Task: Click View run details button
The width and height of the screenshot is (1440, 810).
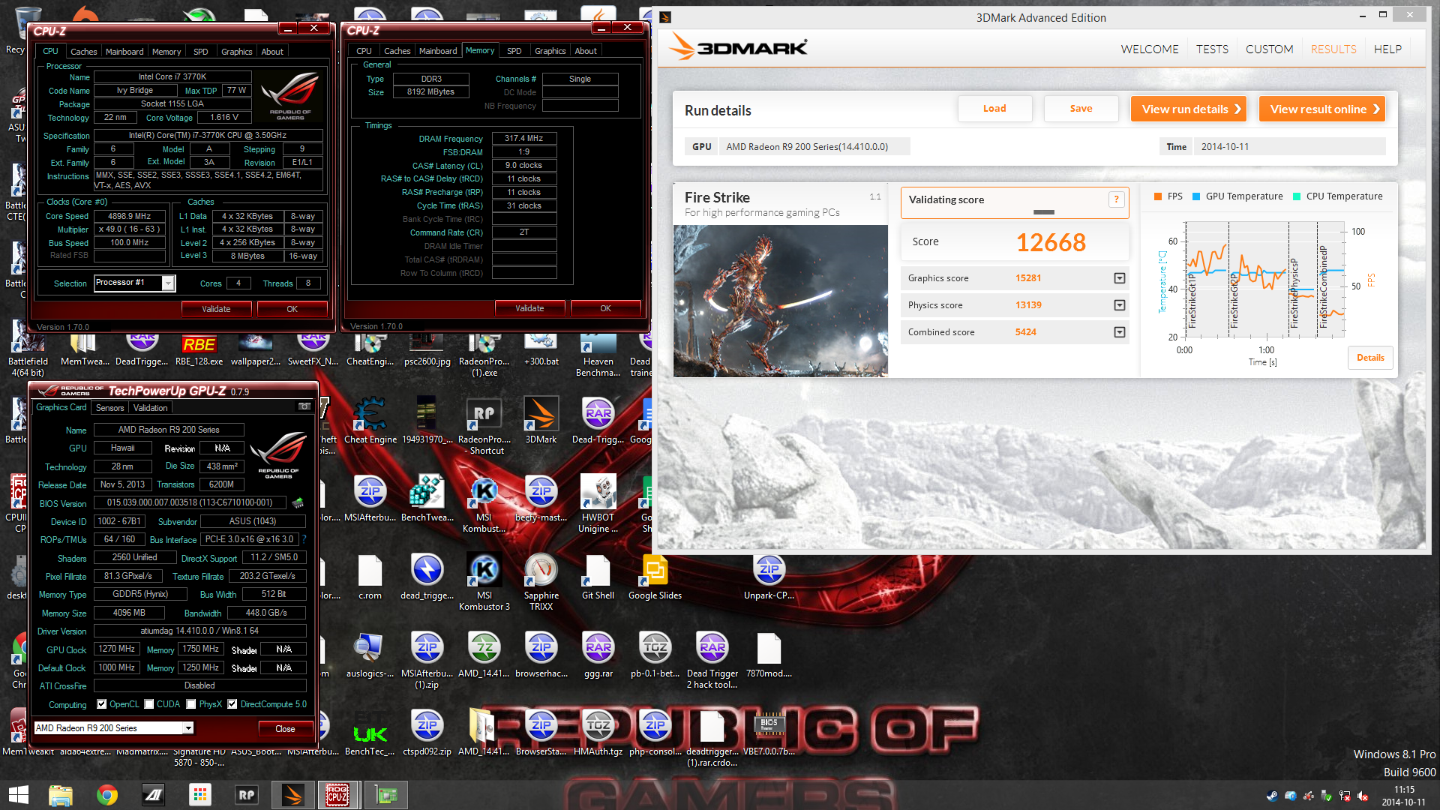Action: pyautogui.click(x=1189, y=109)
